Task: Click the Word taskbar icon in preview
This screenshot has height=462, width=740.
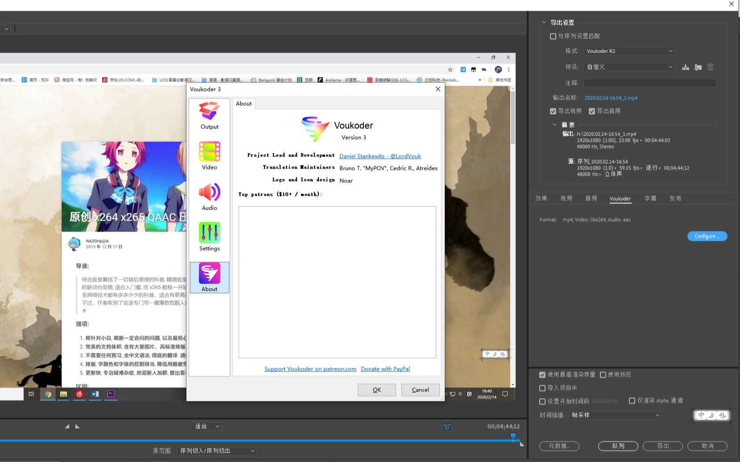Action: click(95, 394)
